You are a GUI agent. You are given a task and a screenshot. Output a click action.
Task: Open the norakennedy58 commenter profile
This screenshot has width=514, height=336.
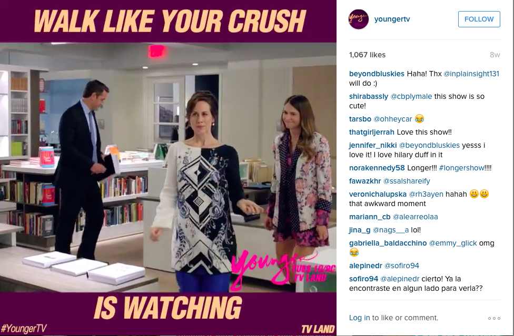coord(377,168)
